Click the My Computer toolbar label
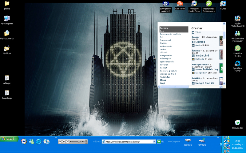The width and height of the screenshot is (246, 153). coord(174,142)
